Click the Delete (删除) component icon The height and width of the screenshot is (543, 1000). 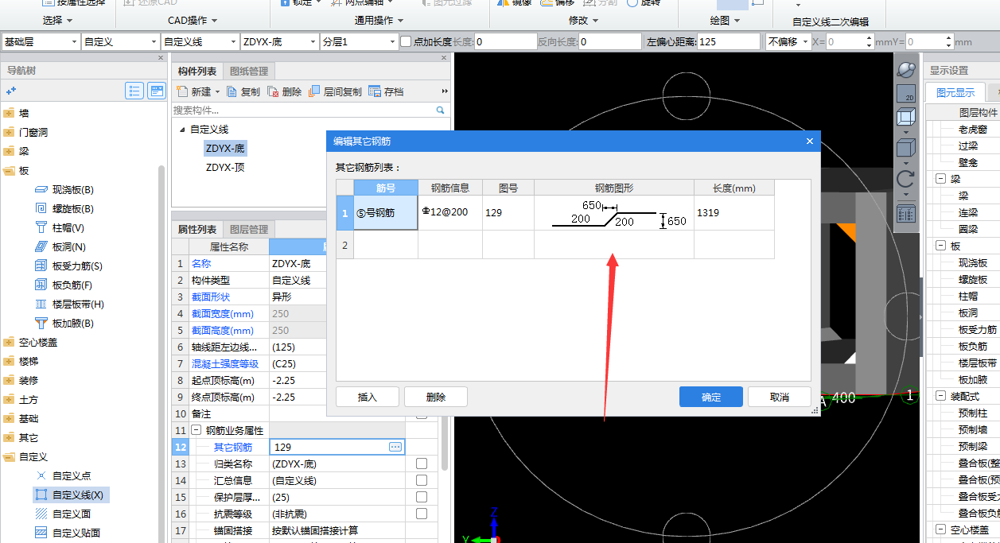click(x=273, y=91)
